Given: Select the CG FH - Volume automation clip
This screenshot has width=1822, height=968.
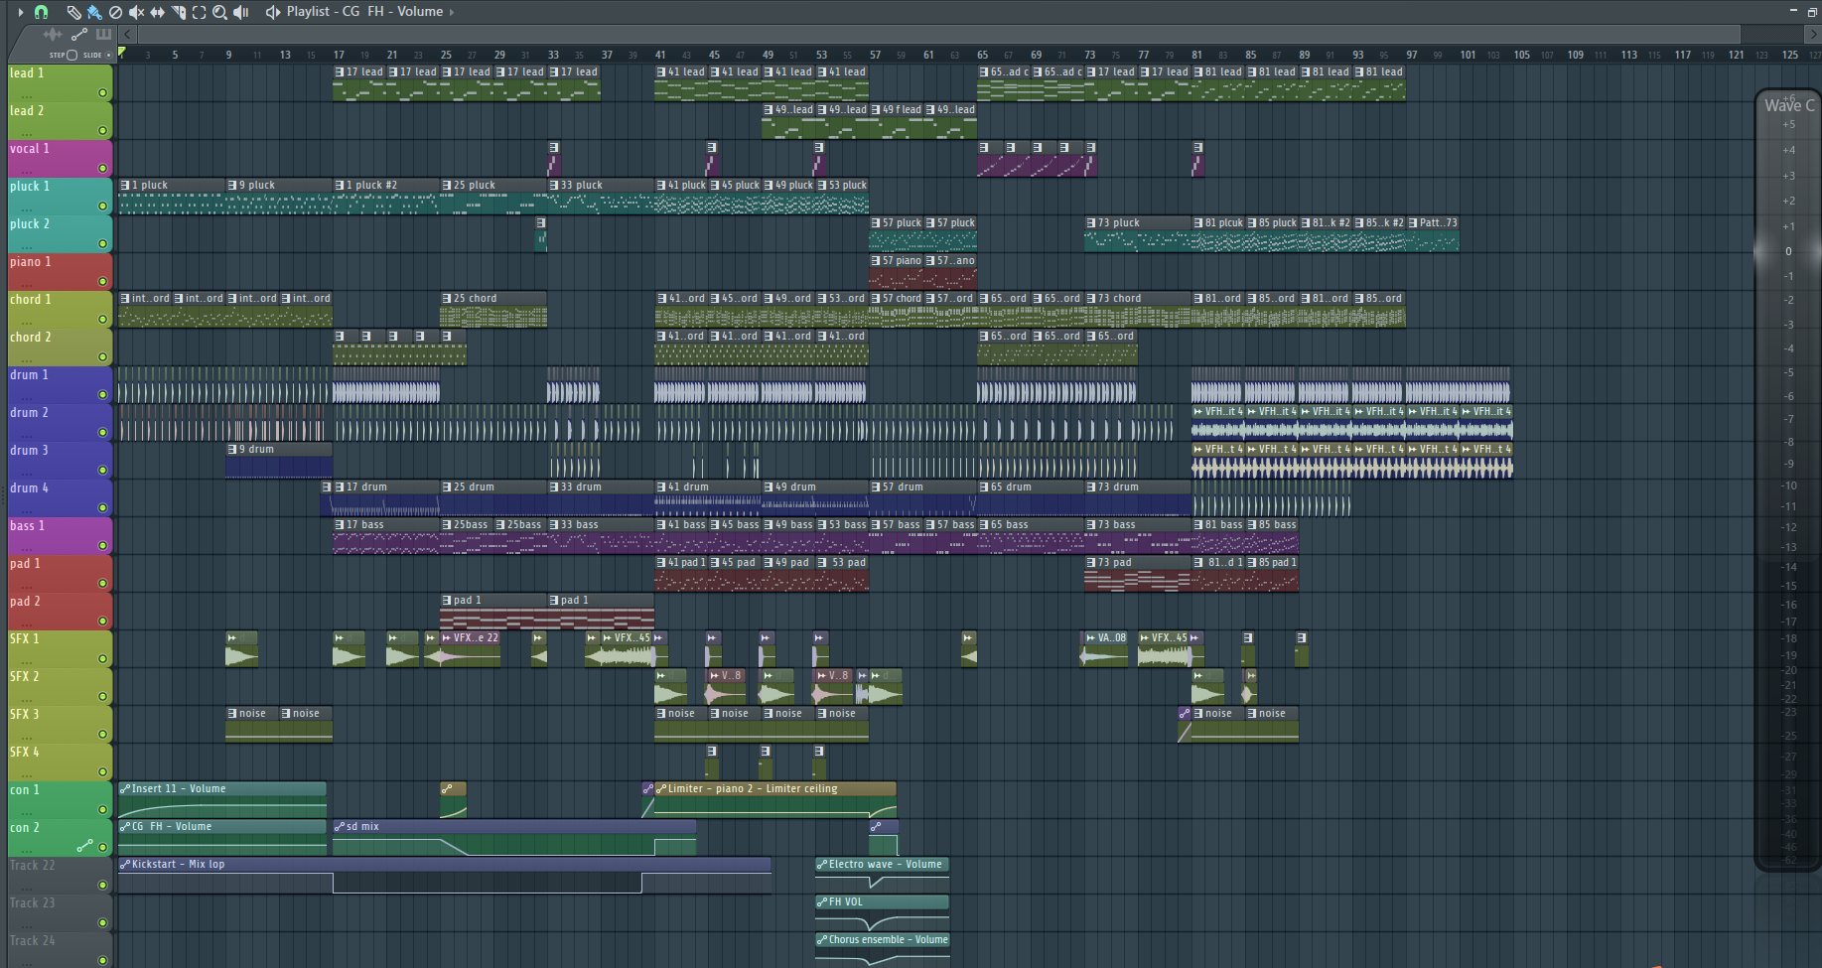Looking at the screenshot, I should pyautogui.click(x=222, y=838).
